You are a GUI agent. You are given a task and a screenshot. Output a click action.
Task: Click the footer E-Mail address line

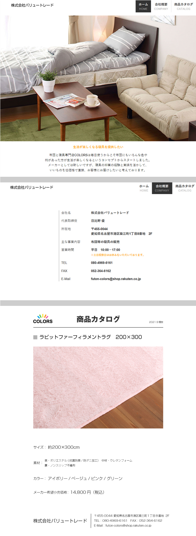(123, 525)
